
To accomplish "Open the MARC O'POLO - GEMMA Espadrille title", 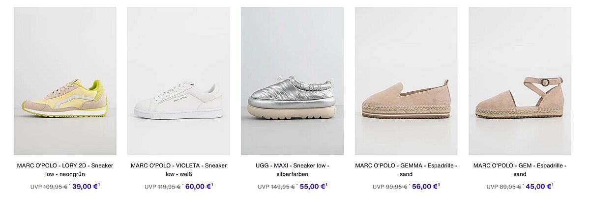I will pyautogui.click(x=406, y=170).
